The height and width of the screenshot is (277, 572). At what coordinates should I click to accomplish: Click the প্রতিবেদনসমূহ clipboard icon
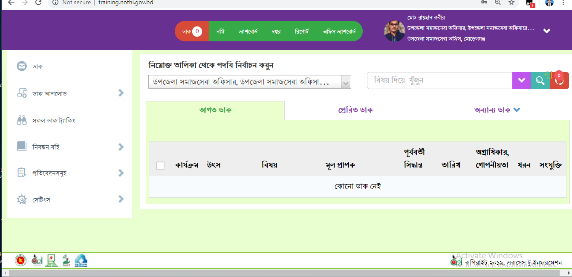22,173
